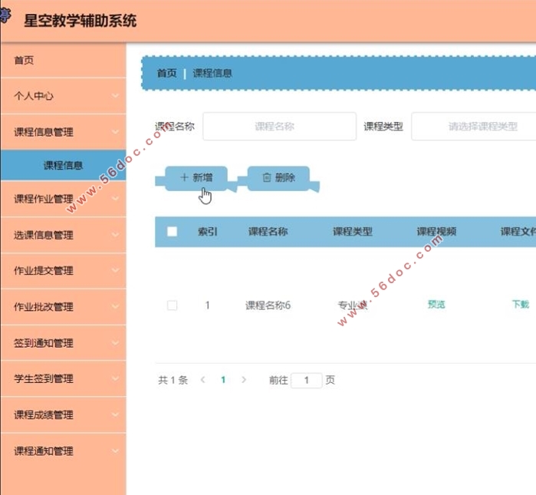Click 首页 in the breadcrumb bar
Screen dimensions: 536x495
click(166, 74)
